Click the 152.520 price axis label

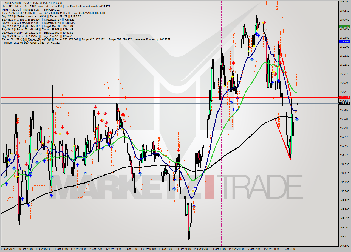coord(344,137)
